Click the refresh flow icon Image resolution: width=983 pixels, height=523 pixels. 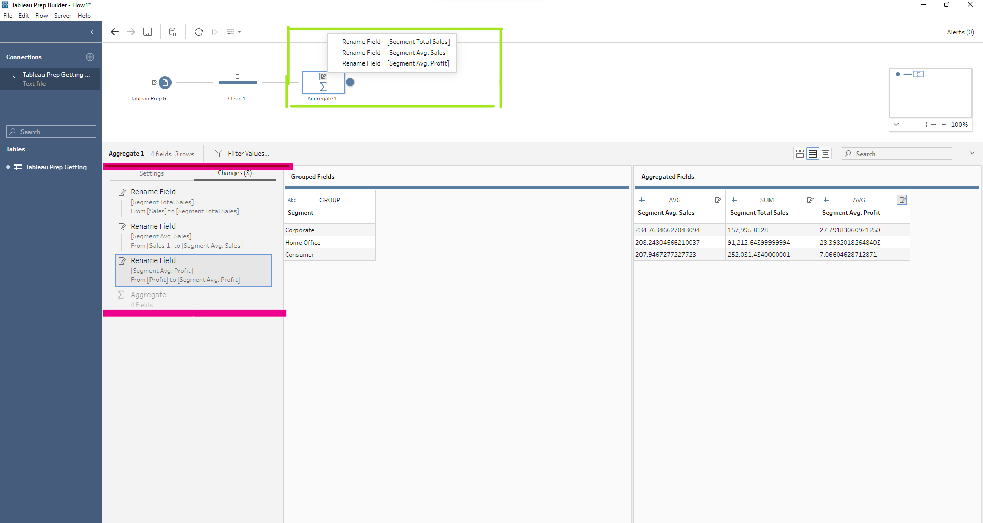[199, 32]
